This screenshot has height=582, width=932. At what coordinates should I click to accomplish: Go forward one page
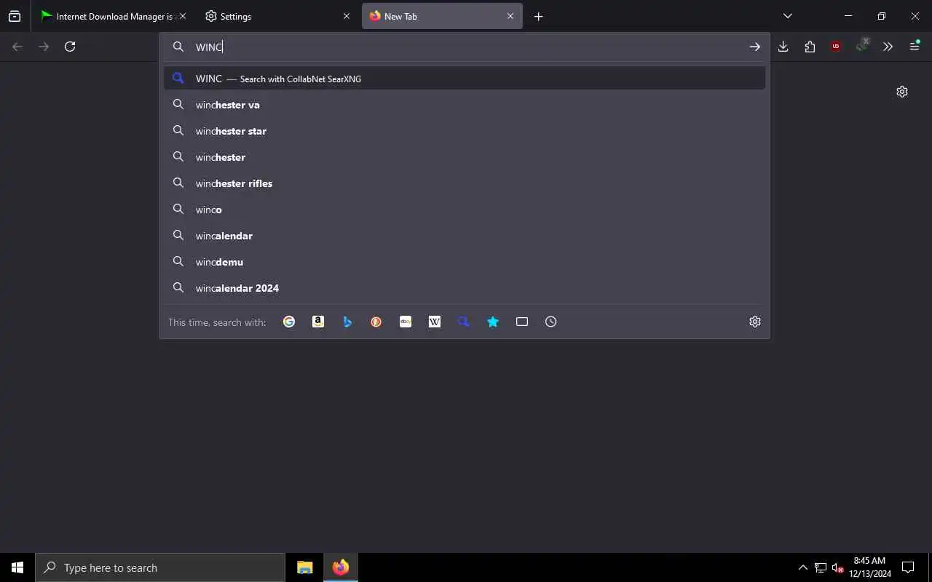[44, 47]
